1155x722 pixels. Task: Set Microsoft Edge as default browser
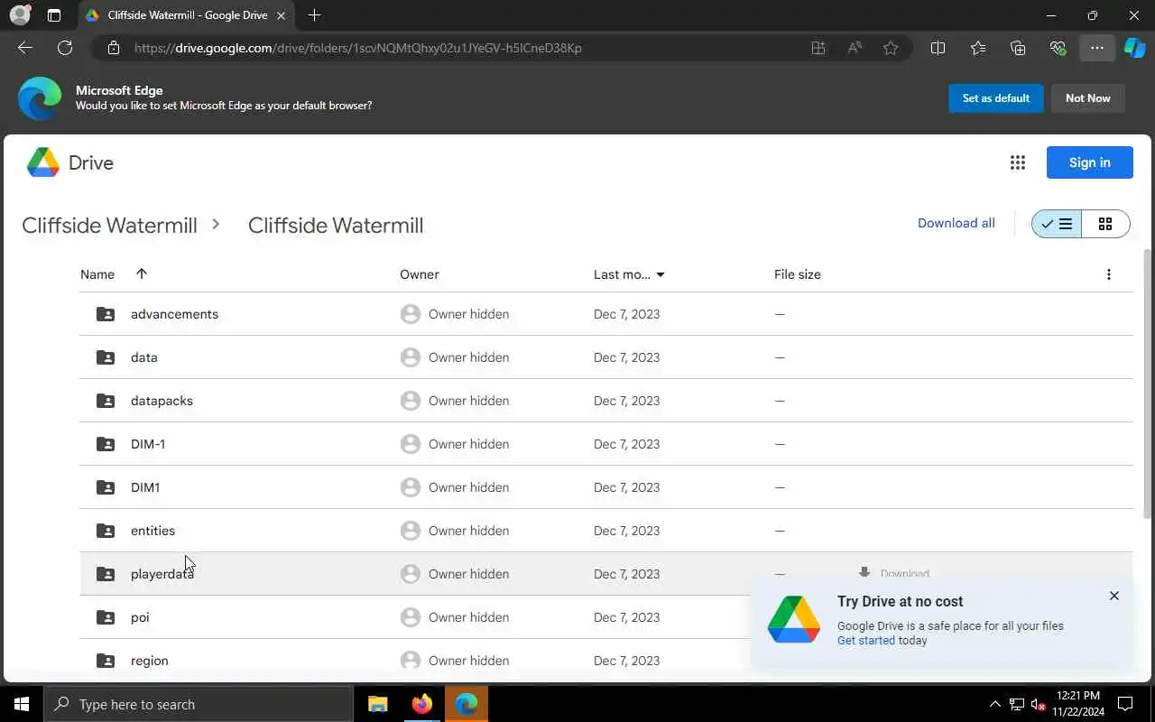coord(996,98)
